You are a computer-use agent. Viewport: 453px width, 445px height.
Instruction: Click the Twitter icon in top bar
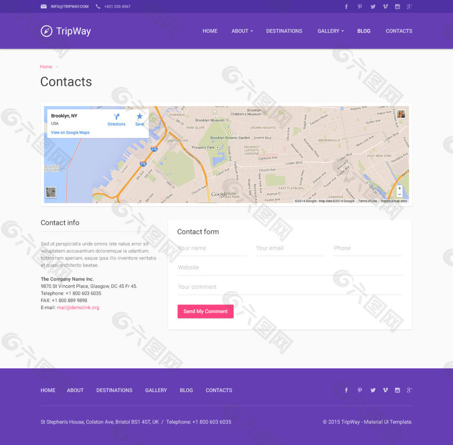point(373,7)
